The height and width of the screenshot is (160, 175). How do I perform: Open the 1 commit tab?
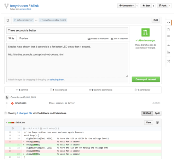coord(22,90)
